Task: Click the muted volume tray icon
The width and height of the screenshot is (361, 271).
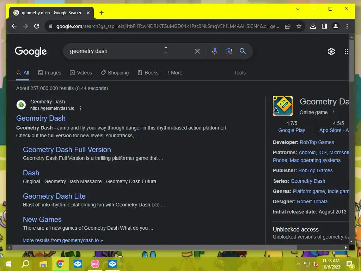Action: tap(315, 264)
